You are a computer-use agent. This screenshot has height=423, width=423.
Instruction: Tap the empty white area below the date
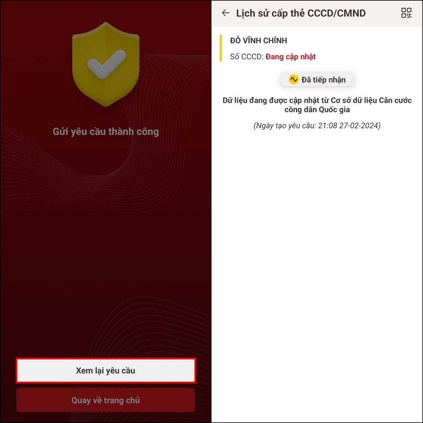pyautogui.click(x=317, y=270)
